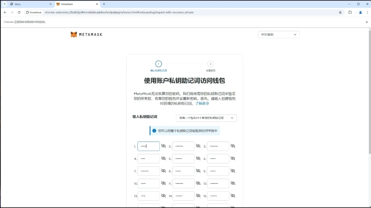Show word 3 with the eye toggle

point(233,146)
